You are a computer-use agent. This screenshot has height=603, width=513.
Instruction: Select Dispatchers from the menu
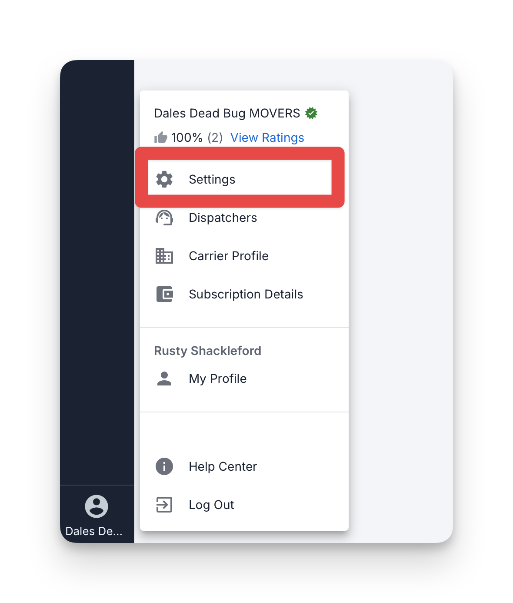pyautogui.click(x=244, y=218)
